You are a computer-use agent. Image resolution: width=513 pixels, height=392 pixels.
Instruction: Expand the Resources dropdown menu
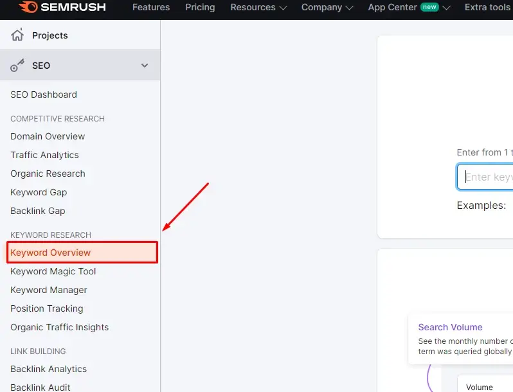tap(258, 7)
